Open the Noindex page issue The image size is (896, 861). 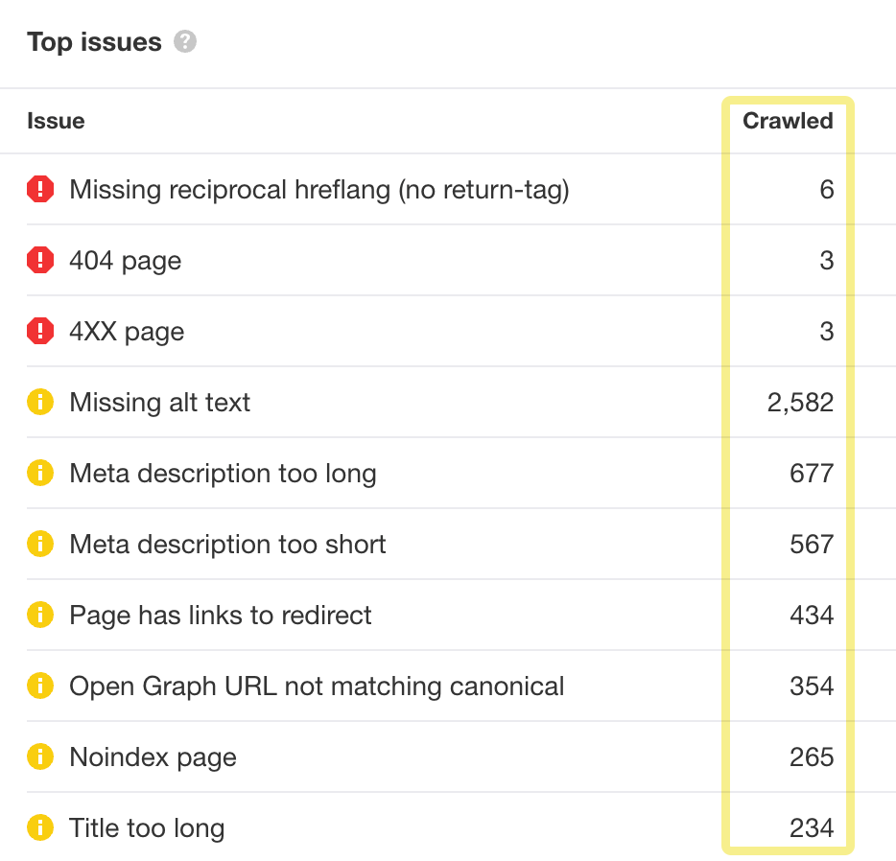[152, 756]
